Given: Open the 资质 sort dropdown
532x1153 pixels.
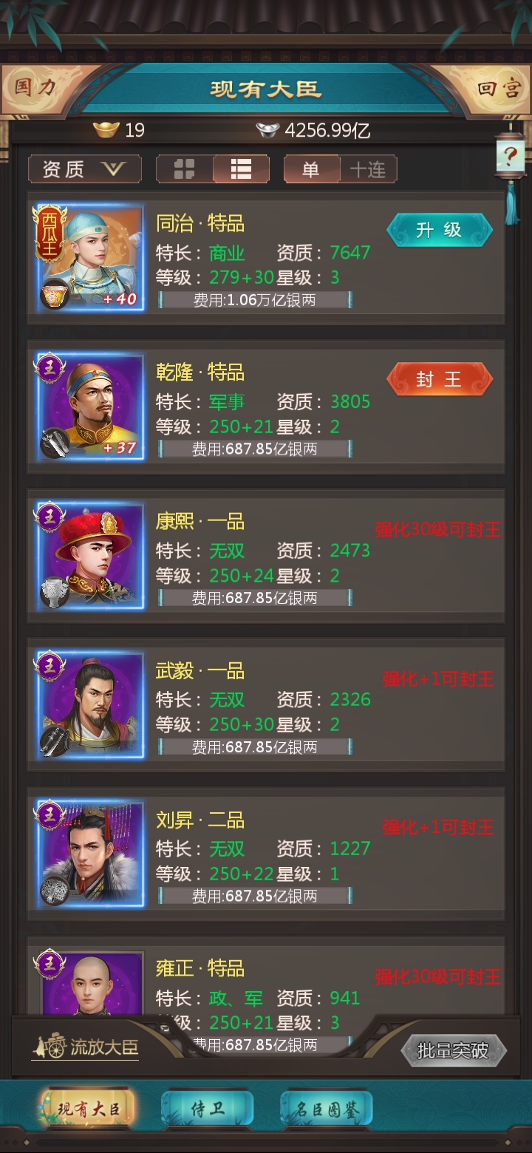Looking at the screenshot, I should click(x=85, y=169).
